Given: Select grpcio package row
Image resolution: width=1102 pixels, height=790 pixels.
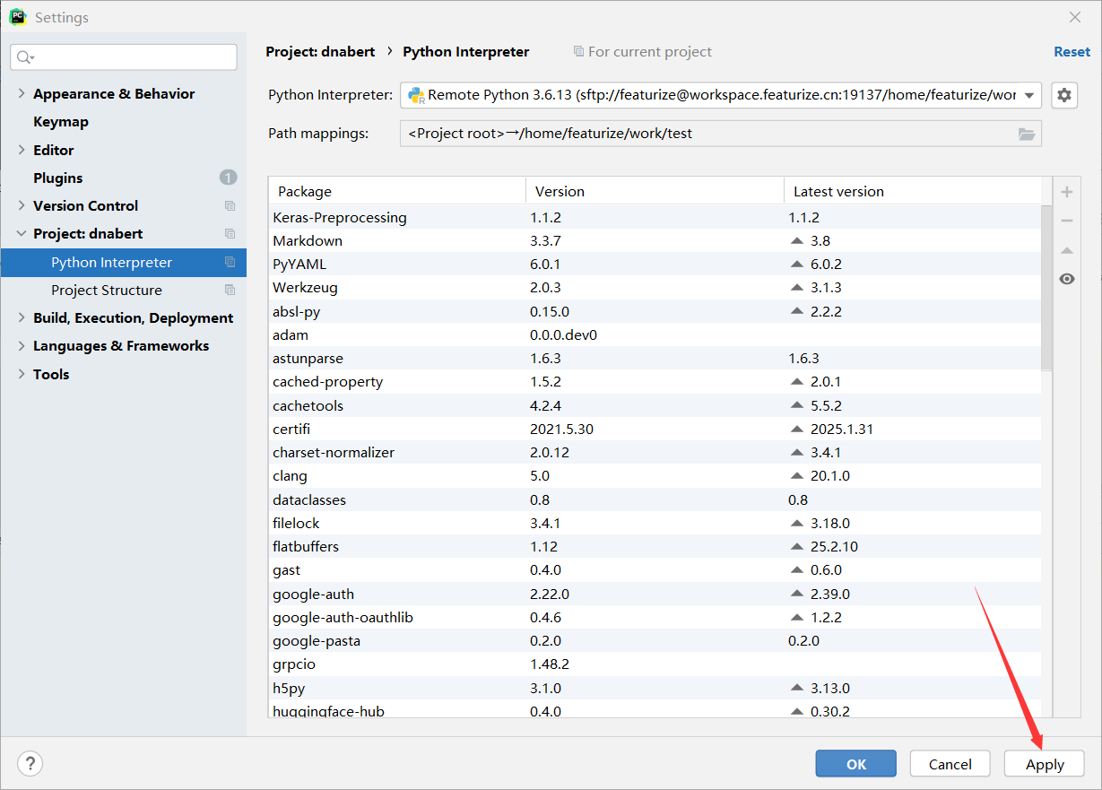Looking at the screenshot, I should point(655,664).
